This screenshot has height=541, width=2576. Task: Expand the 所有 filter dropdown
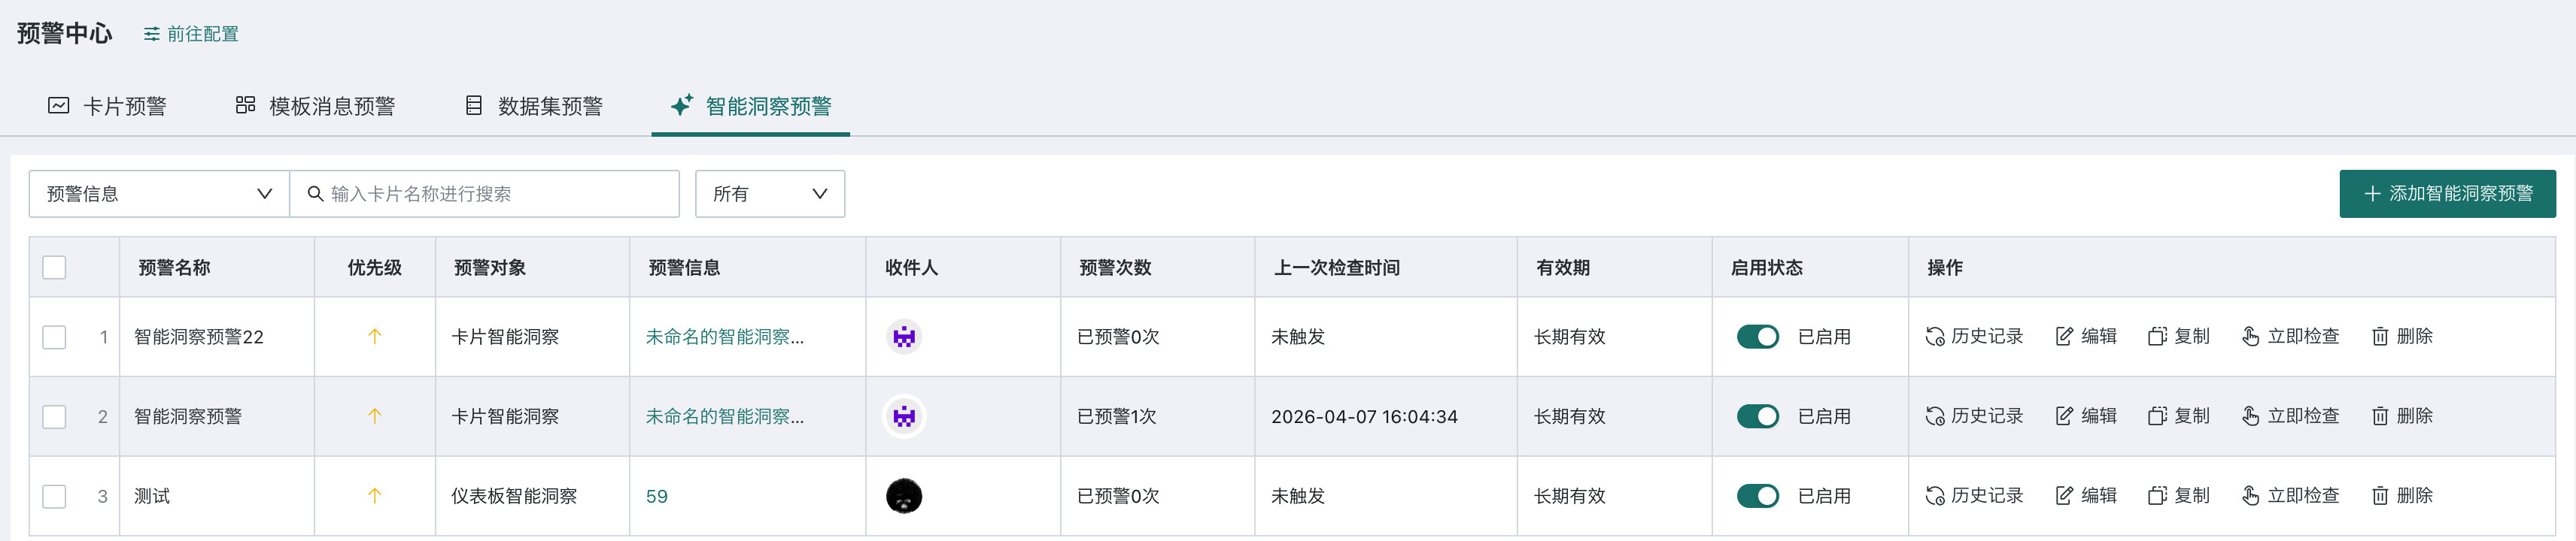click(x=769, y=194)
